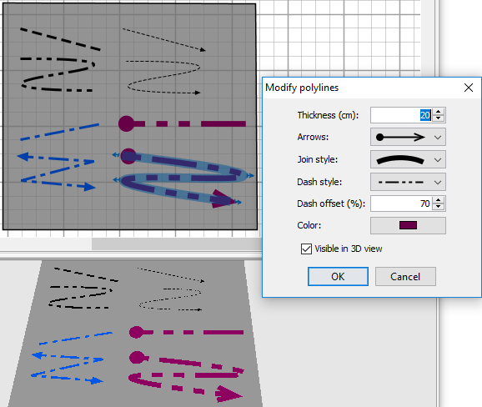Screen dimensions: 482x407
Task: Open the Arrows style dropdown
Action: pyautogui.click(x=408, y=137)
